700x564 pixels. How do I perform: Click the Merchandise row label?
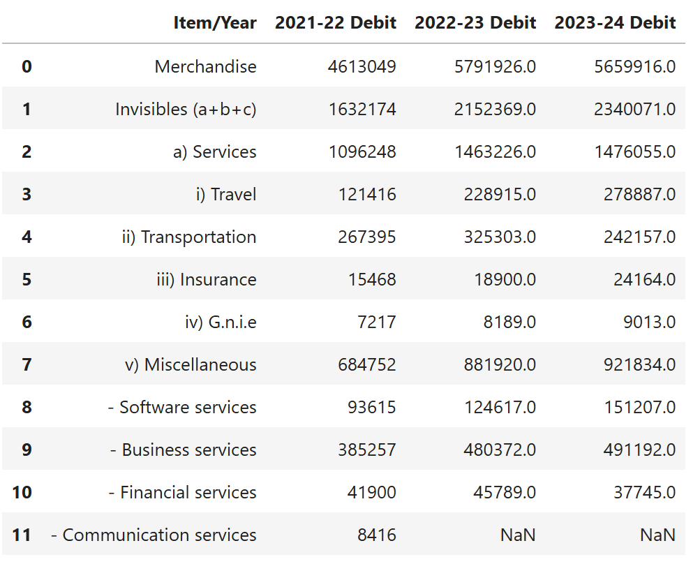pyautogui.click(x=205, y=67)
